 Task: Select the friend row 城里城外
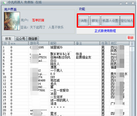coord(66,47)
